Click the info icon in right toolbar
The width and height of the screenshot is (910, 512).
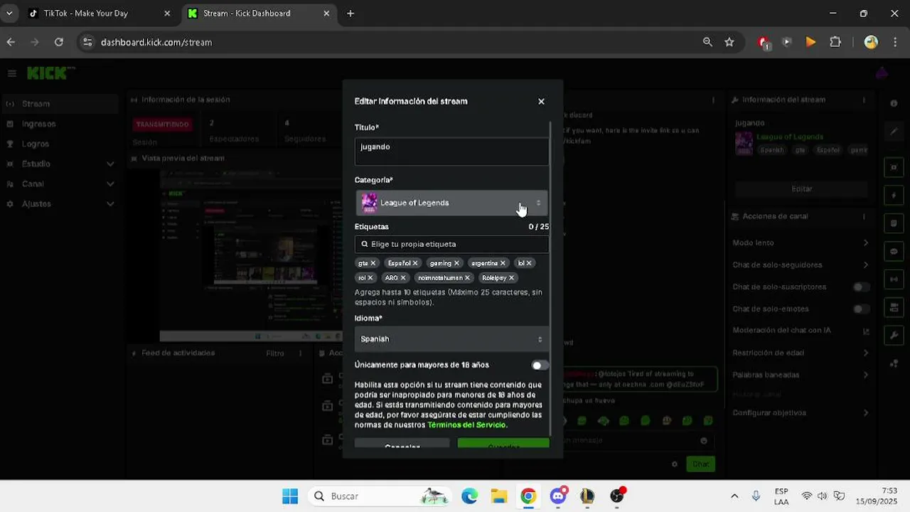894,104
